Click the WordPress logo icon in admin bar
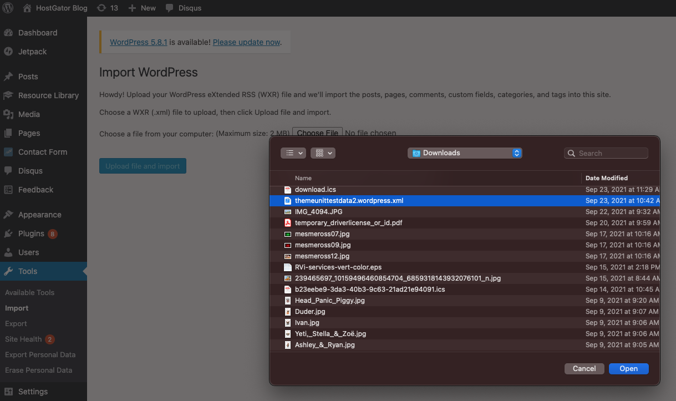676x401 pixels. pos(8,8)
